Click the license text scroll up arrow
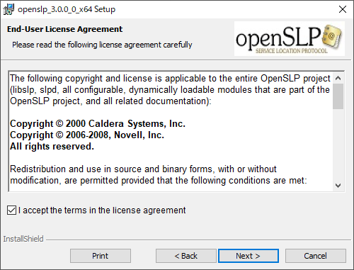Viewport: 354px width, 270px height. [338, 78]
